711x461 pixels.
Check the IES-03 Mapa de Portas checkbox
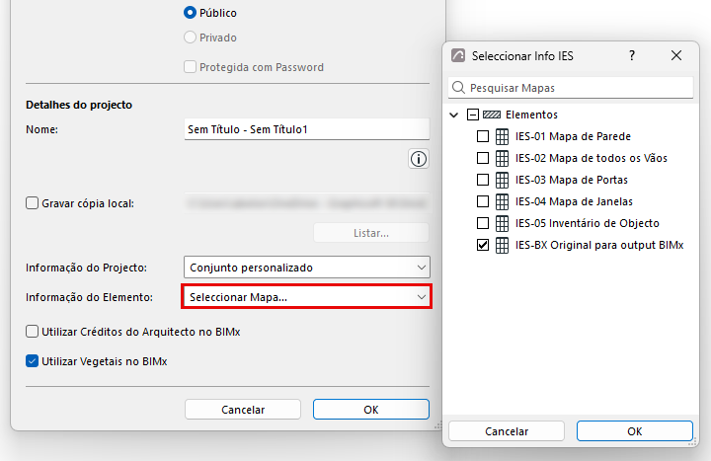(483, 180)
